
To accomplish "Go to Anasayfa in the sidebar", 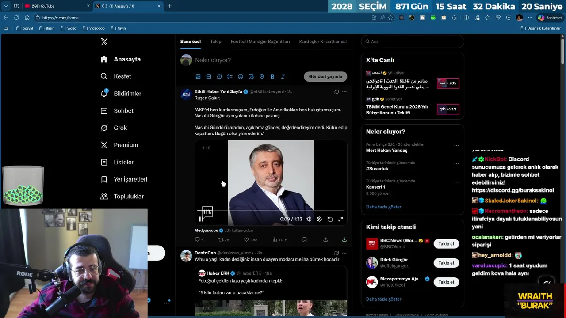I will tap(121, 59).
